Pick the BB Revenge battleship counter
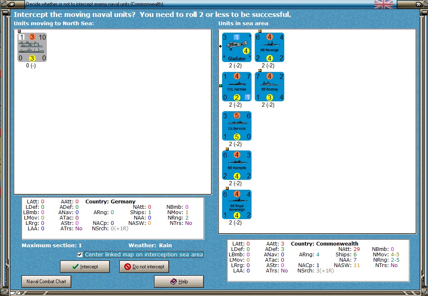The width and height of the screenshot is (428, 296). point(269,48)
